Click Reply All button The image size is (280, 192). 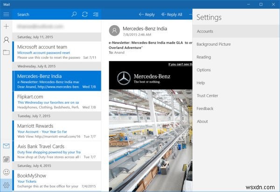[x=172, y=14]
